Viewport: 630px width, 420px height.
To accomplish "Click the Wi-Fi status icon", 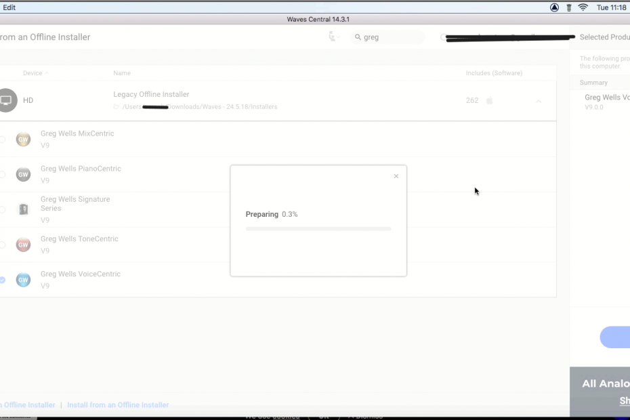I will click(x=583, y=7).
